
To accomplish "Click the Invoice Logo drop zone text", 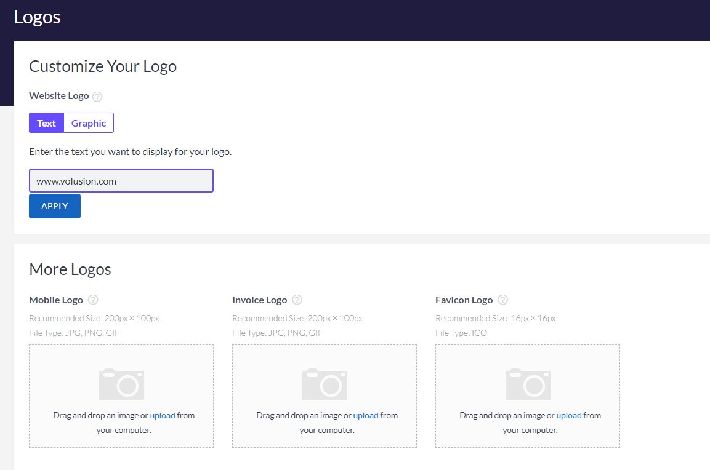I will click(x=304, y=416).
